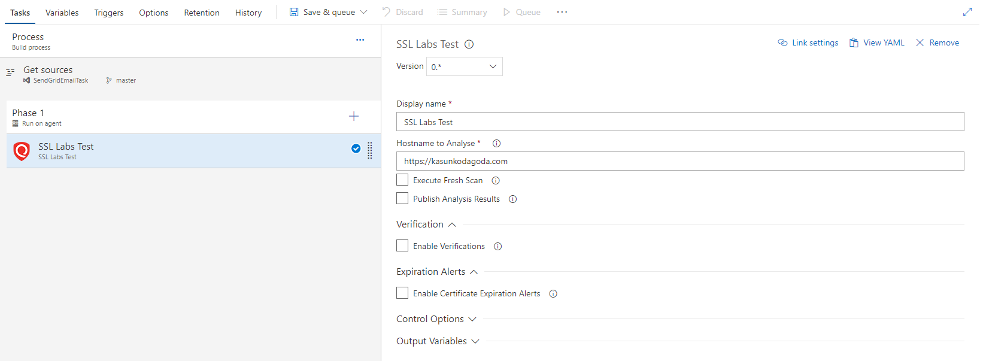Enable the Execute Fresh Scan checkbox
The width and height of the screenshot is (983, 361).
coord(402,180)
